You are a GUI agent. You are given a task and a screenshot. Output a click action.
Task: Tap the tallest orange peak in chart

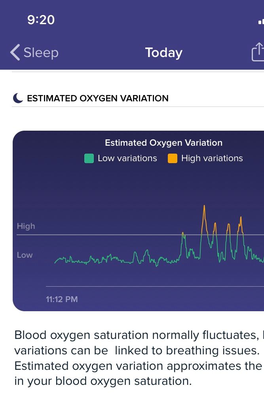pyautogui.click(x=204, y=207)
